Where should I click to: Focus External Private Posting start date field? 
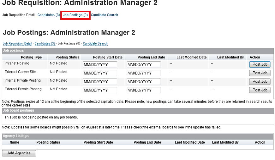pos(100,90)
